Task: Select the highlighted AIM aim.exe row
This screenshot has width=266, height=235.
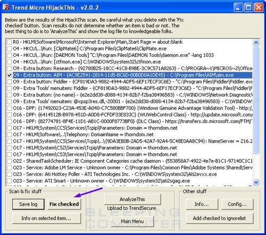Action: [x=132, y=75]
